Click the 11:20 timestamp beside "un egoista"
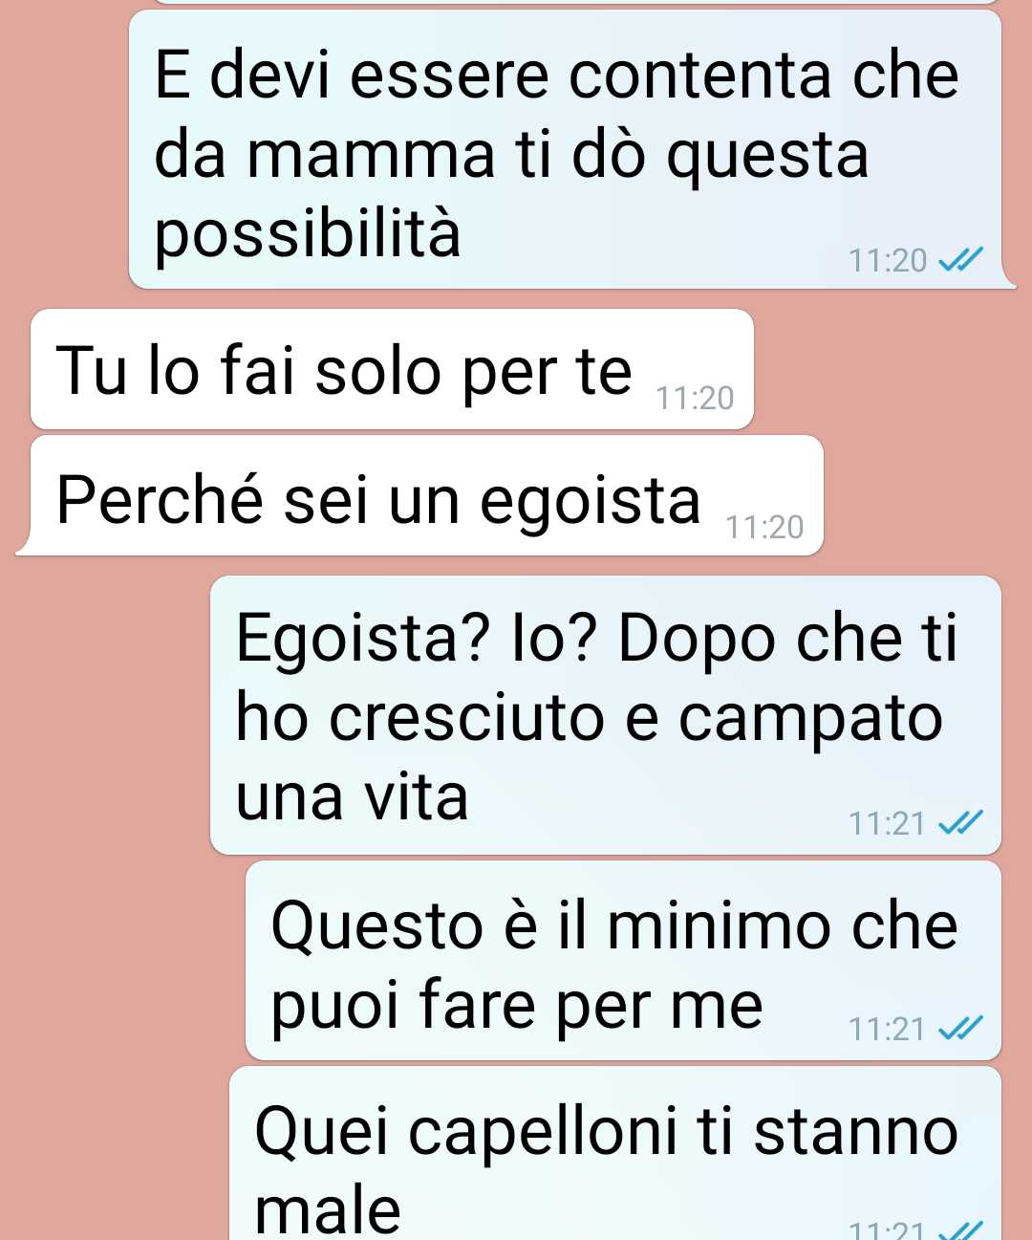Screen dimensions: 1032x1240 [x=764, y=527]
